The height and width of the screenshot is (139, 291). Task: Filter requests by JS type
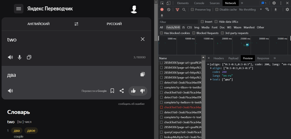click(x=183, y=27)
